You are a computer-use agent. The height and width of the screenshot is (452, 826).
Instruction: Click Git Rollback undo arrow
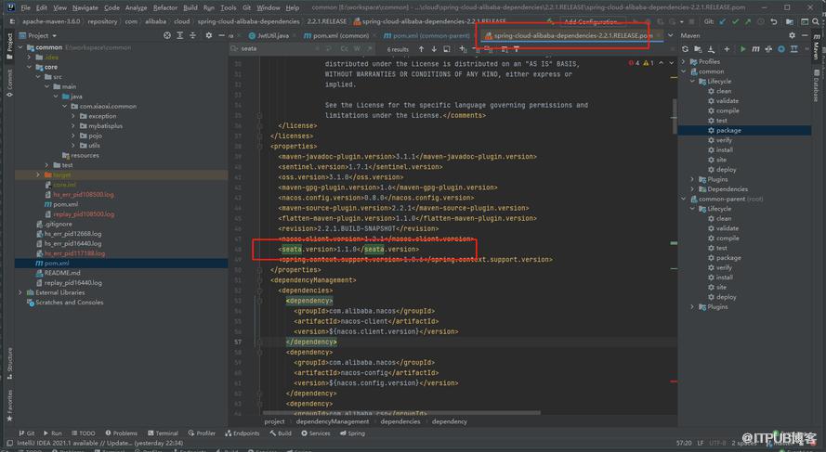pyautogui.click(x=773, y=21)
